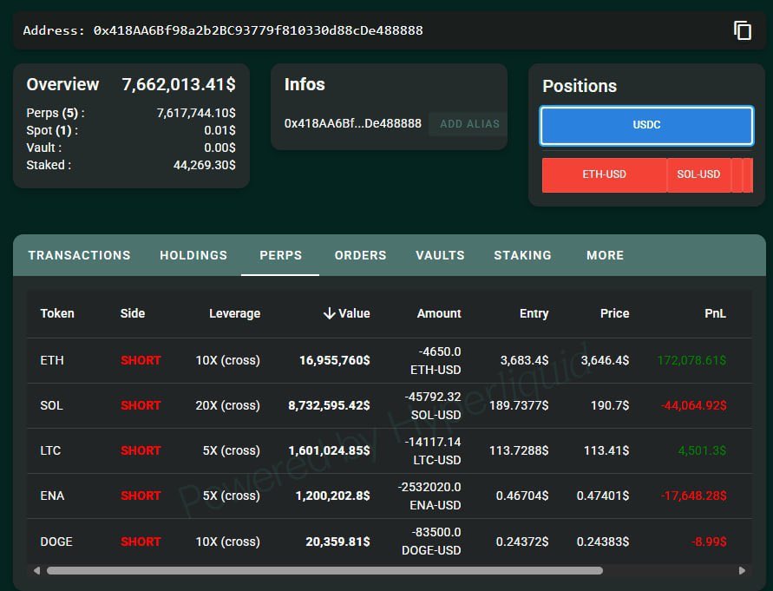Open the Orders tab

pos(360,255)
